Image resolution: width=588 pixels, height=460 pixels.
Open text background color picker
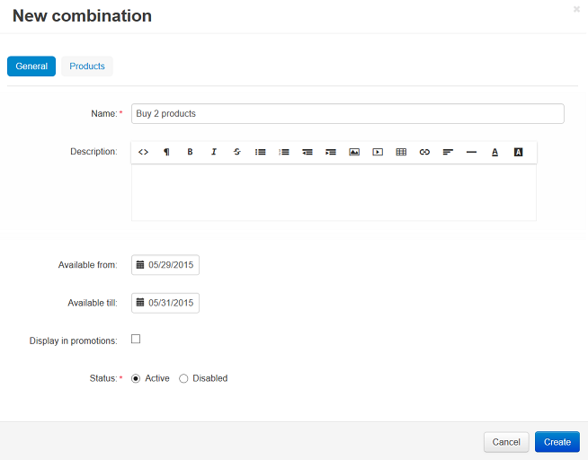(518, 152)
